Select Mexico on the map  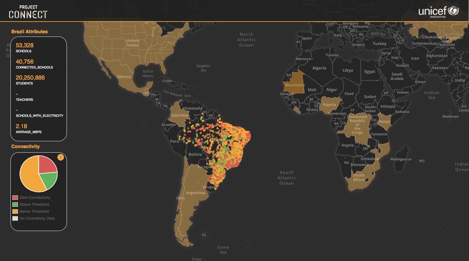(x=124, y=77)
